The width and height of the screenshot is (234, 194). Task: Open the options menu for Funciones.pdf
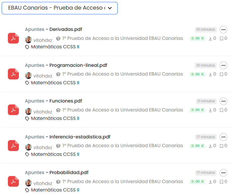pos(223,101)
